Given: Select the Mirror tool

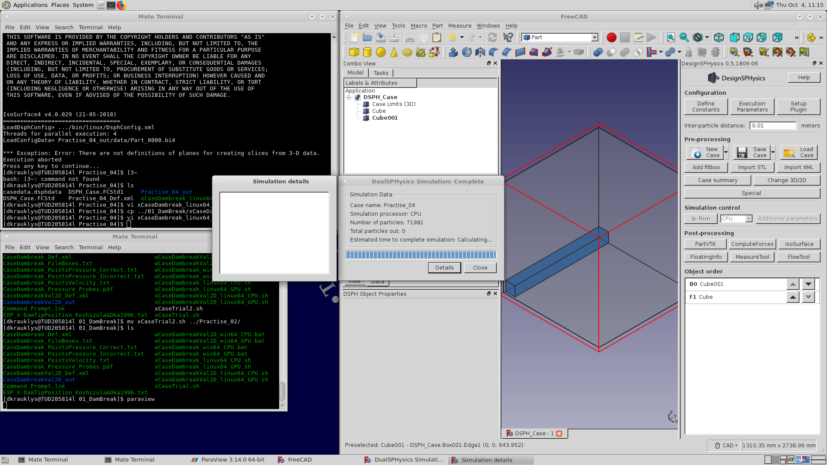Looking at the screenshot, I should coord(480,52).
